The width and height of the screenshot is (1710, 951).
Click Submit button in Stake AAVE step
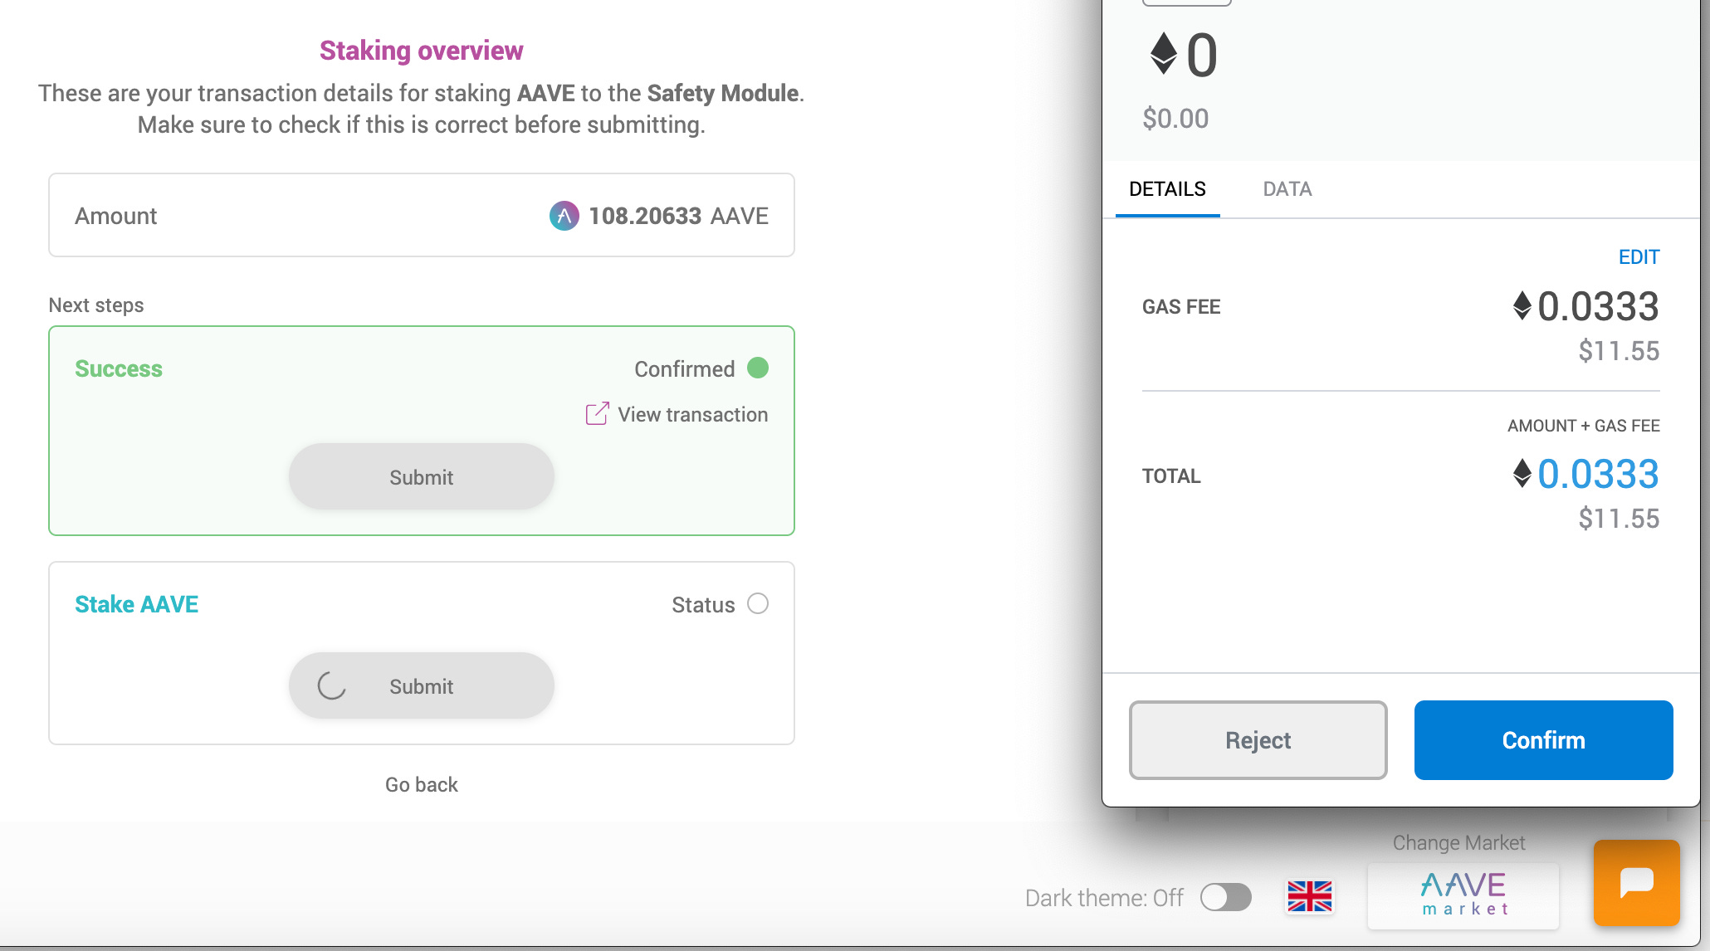coord(421,685)
